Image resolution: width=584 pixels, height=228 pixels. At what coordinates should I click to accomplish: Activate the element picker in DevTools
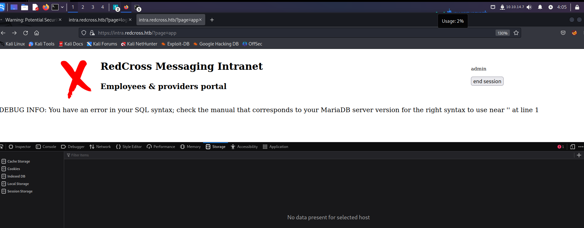(2, 147)
